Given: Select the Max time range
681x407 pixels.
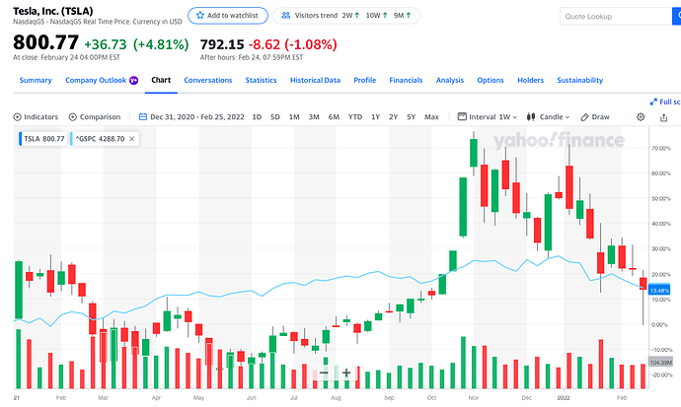Looking at the screenshot, I should point(431,117).
